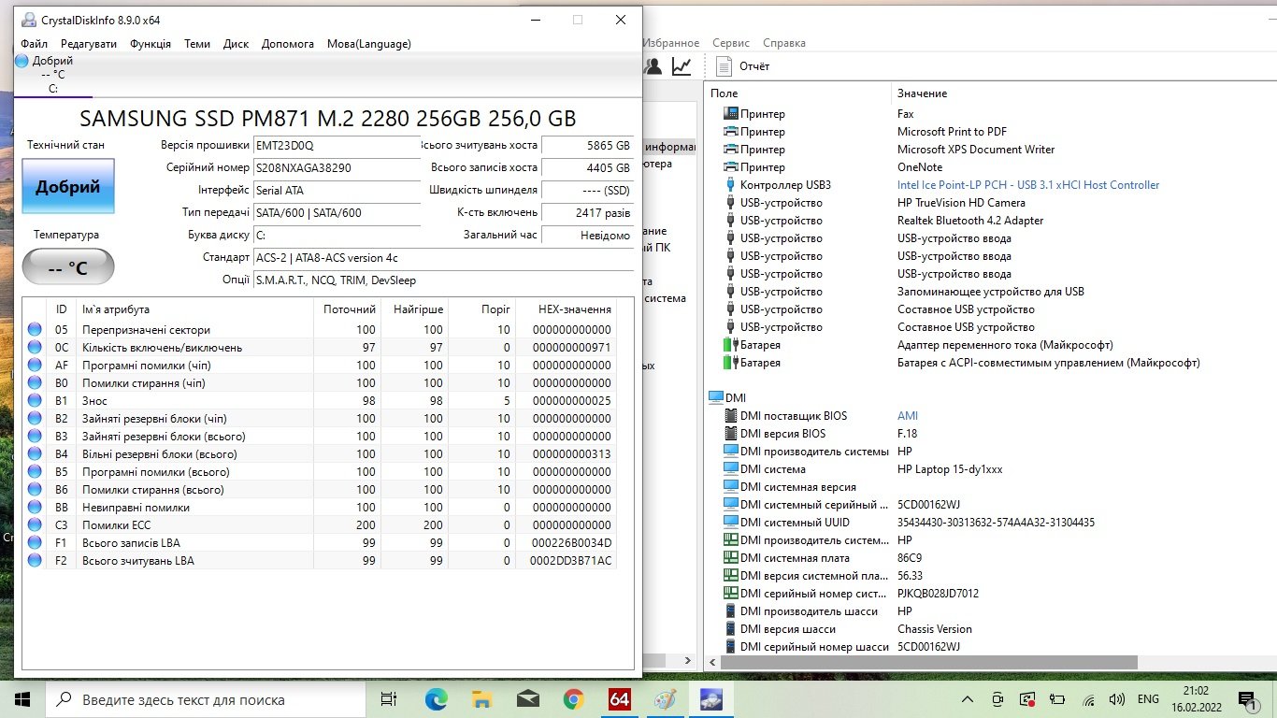Open the Мова(Language) menu

click(368, 44)
